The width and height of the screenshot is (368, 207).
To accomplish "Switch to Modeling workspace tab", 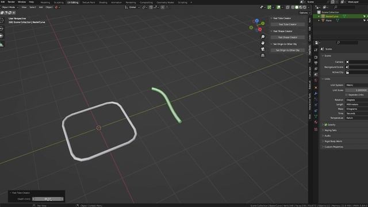I will point(45,2).
